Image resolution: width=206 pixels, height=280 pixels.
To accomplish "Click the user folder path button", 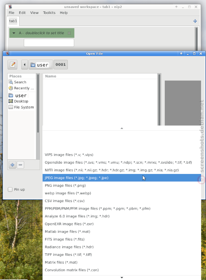I will click(40, 65).
